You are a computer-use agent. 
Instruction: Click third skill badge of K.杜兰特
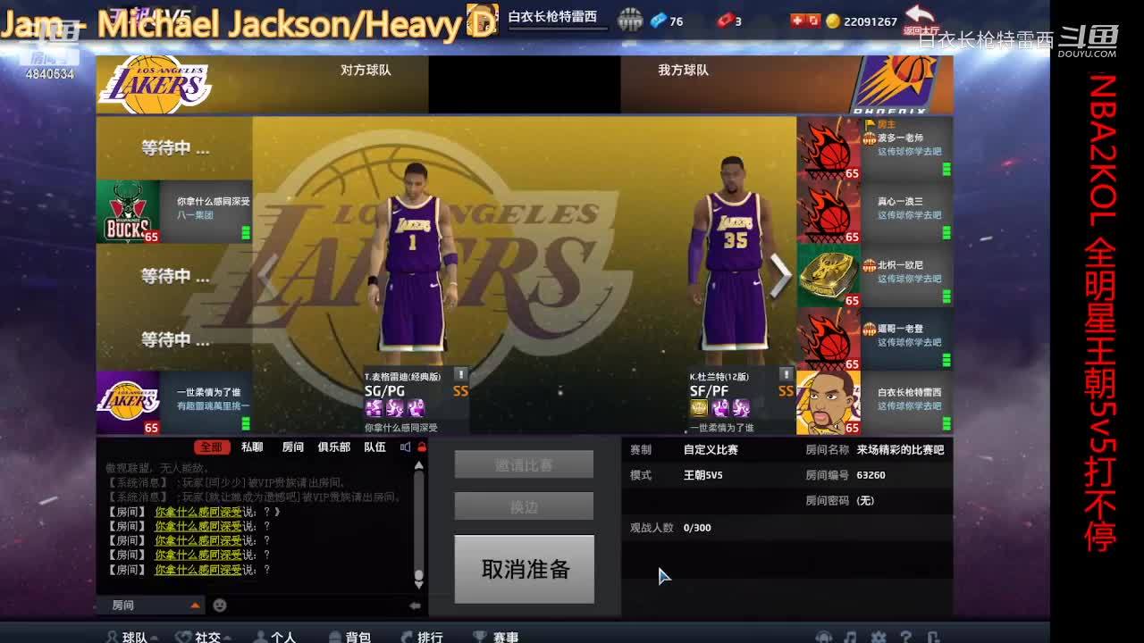pyautogui.click(x=742, y=408)
